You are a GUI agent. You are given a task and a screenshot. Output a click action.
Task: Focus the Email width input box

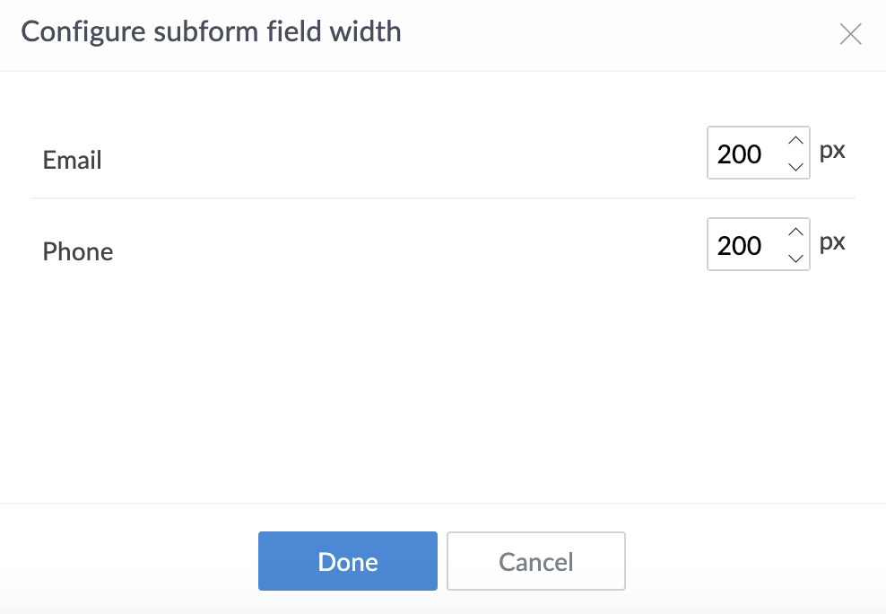746,153
